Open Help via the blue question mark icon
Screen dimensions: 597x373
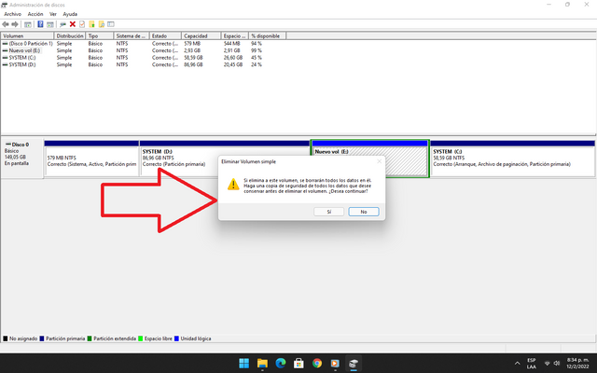(40, 24)
